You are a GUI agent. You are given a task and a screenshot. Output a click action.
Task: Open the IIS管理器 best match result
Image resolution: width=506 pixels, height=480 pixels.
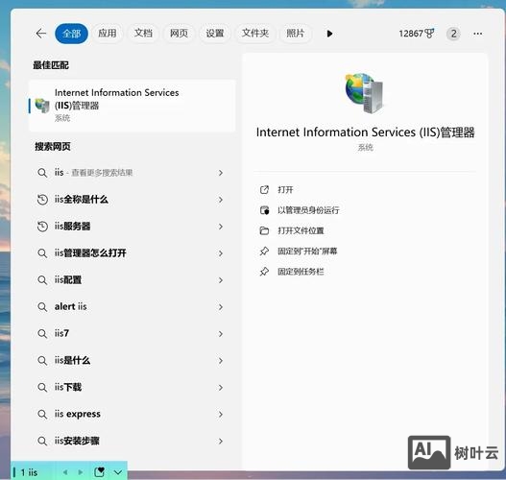point(133,106)
